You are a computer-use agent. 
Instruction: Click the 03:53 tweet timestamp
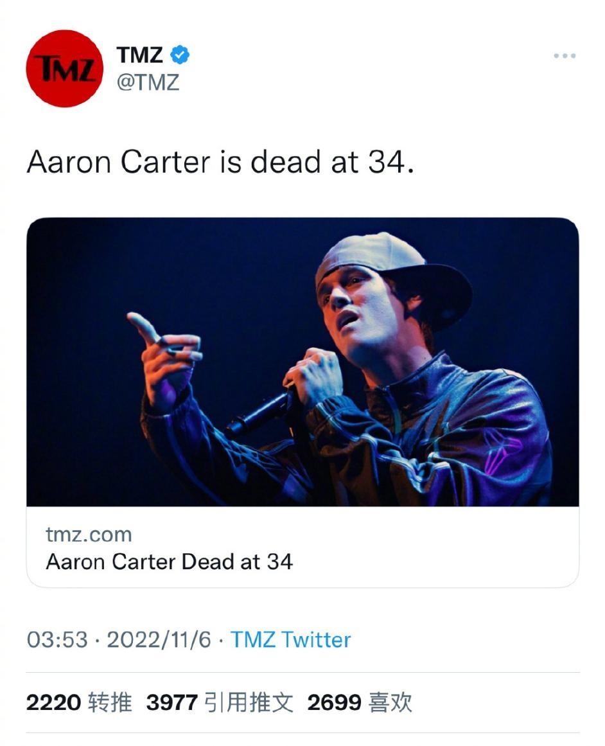coord(57,639)
